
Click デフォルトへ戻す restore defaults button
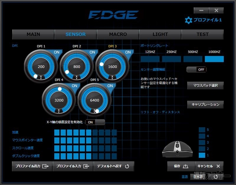click(114, 166)
